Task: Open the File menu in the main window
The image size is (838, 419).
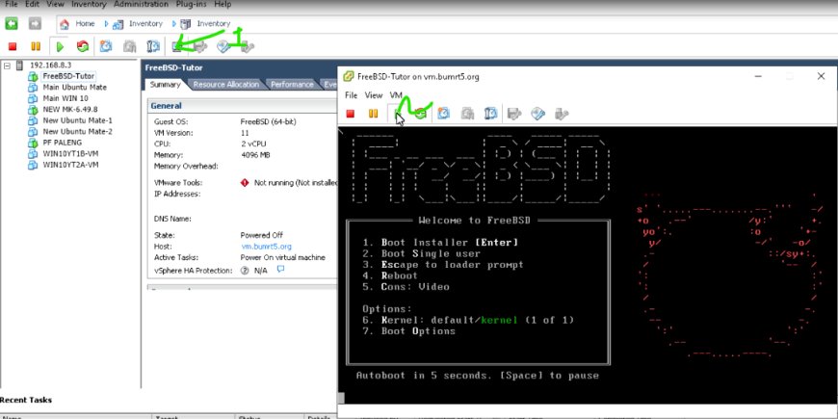Action: tap(12, 4)
